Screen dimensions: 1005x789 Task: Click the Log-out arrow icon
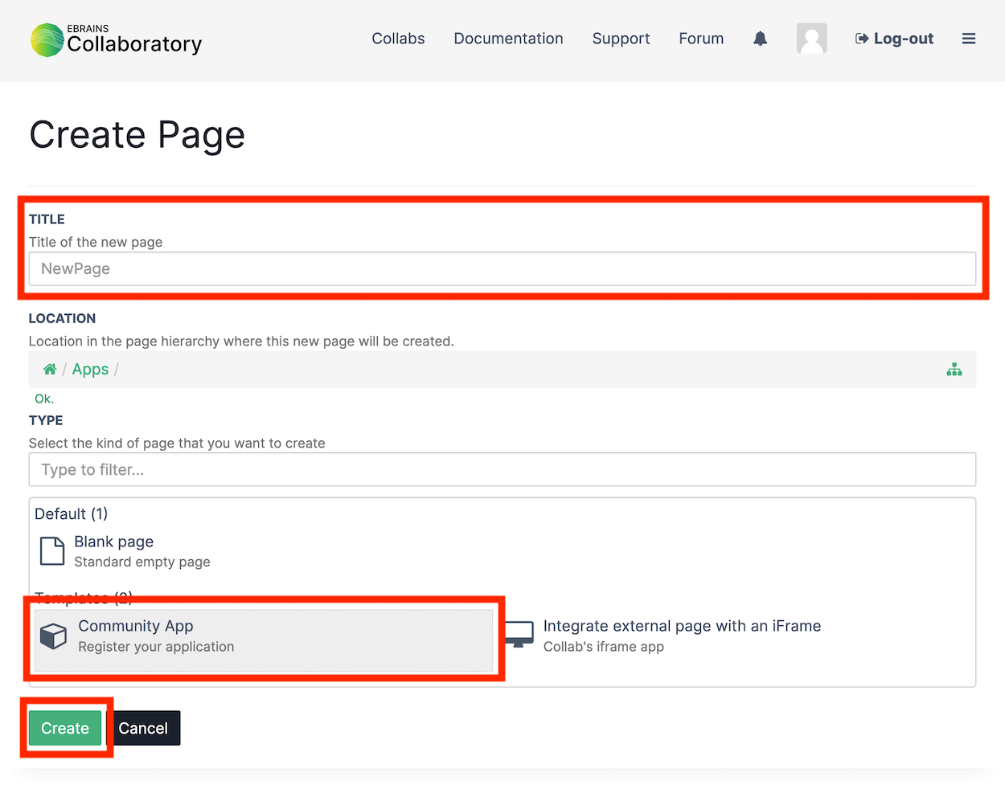[x=862, y=38]
